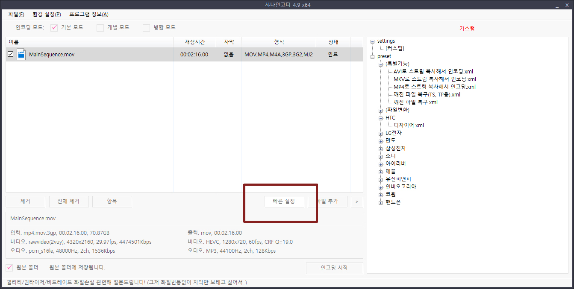Click the small arrow button beside 파일 추가

[x=357, y=201]
